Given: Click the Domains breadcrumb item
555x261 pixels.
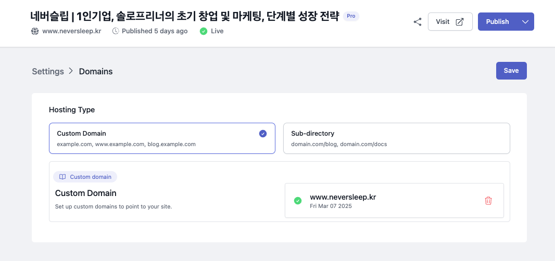Looking at the screenshot, I should 96,71.
